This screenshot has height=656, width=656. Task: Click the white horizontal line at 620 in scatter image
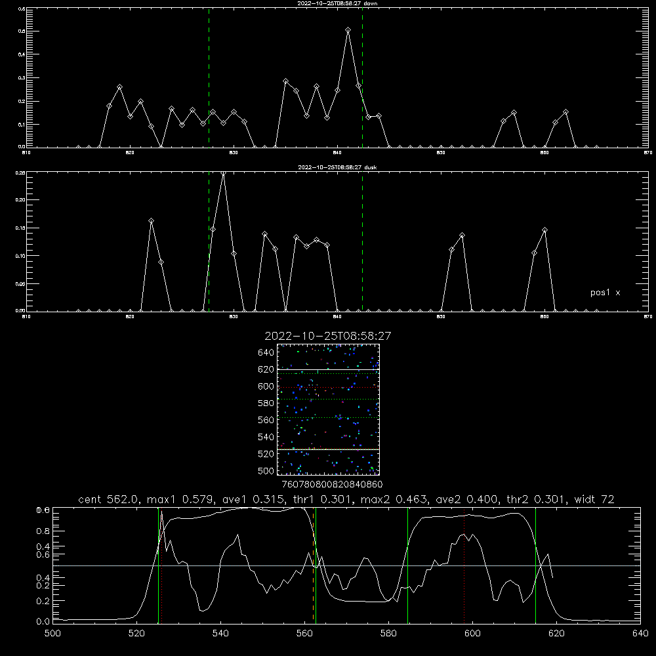click(328, 369)
